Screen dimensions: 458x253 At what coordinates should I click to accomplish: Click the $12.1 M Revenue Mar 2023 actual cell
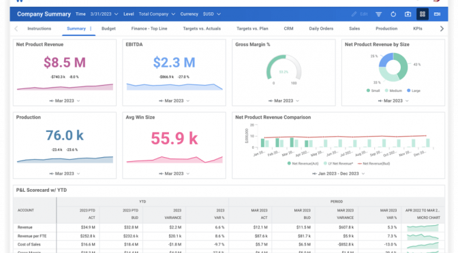[260, 227]
